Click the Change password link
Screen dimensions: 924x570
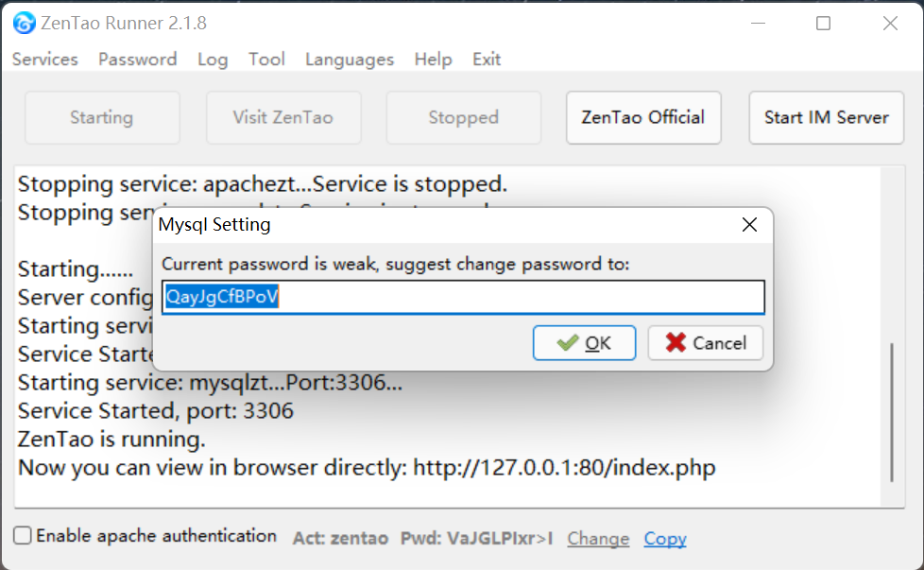[x=598, y=539]
